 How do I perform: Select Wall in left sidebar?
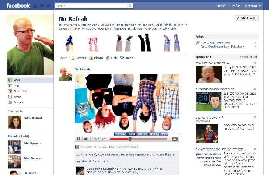click(30, 80)
